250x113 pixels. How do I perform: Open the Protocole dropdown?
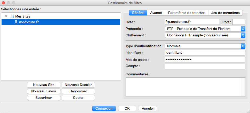pos(205,29)
